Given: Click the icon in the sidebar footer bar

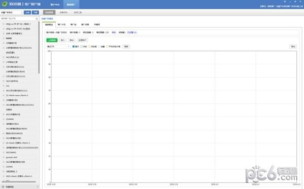Looking at the screenshot, I should pyautogui.click(x=3, y=186).
